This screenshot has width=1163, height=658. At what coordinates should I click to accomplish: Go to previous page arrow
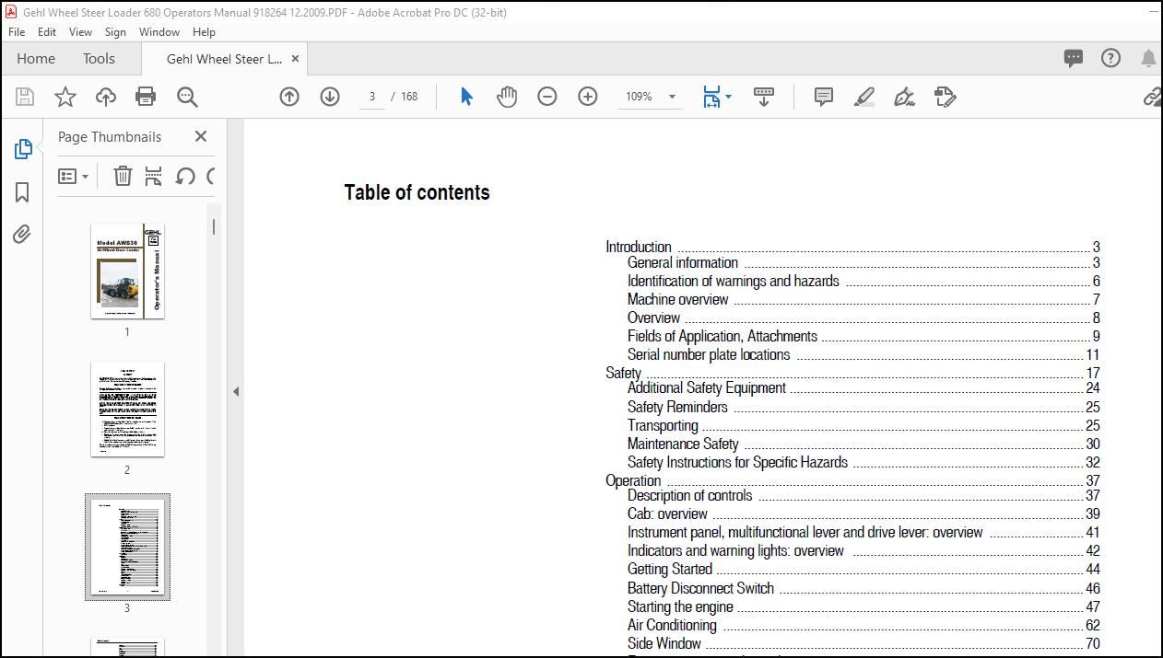click(x=289, y=97)
